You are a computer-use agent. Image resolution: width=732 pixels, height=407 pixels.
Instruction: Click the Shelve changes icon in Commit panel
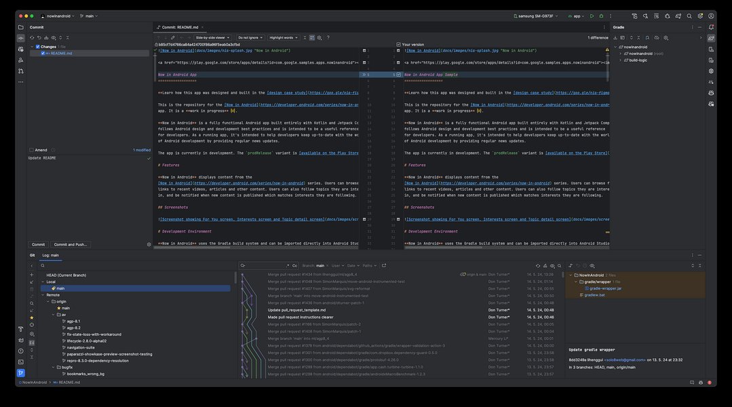pos(46,38)
